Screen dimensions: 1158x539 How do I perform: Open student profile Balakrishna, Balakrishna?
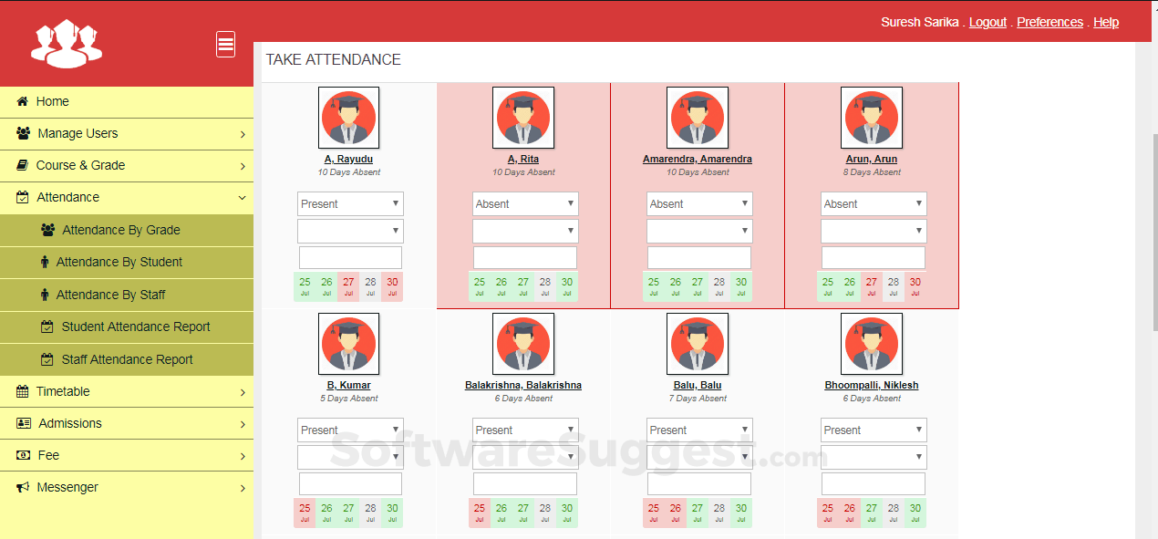522,385
